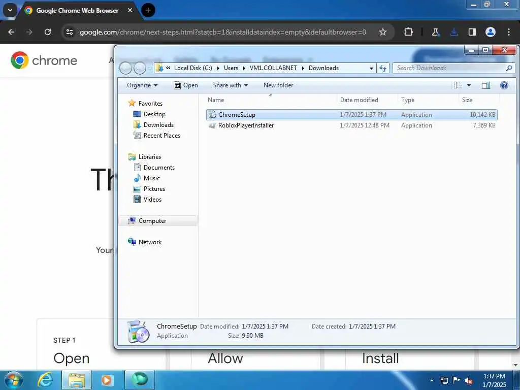
Task: Bookmark this page with the star icon
Action: [x=383, y=32]
